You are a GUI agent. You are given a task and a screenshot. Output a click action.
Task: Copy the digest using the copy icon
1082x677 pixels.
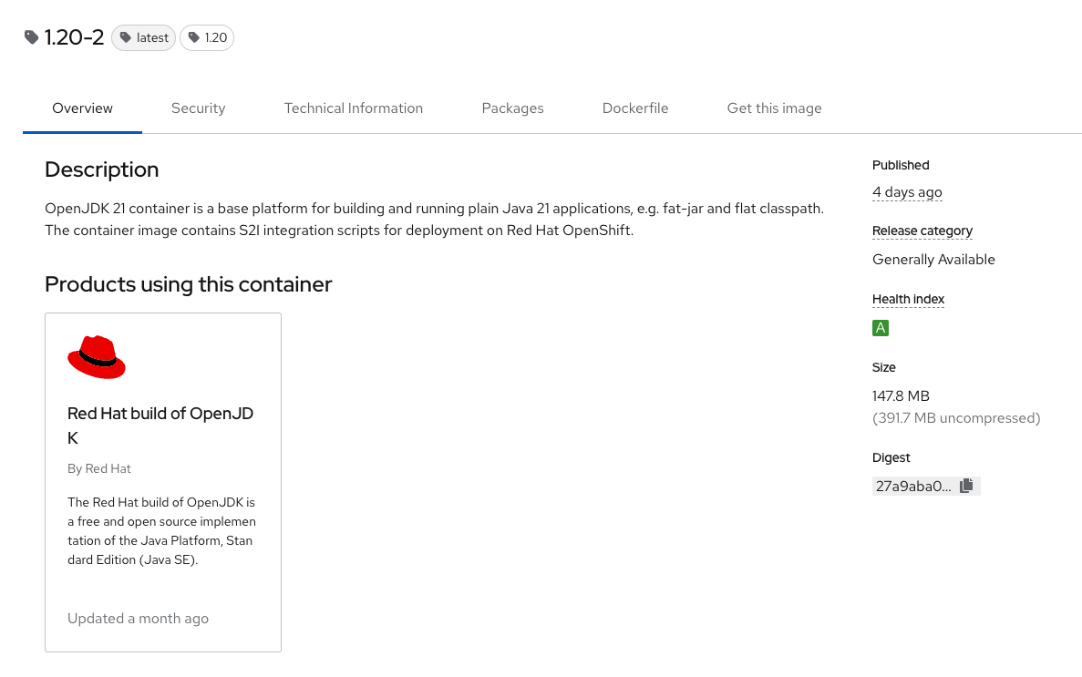click(966, 486)
